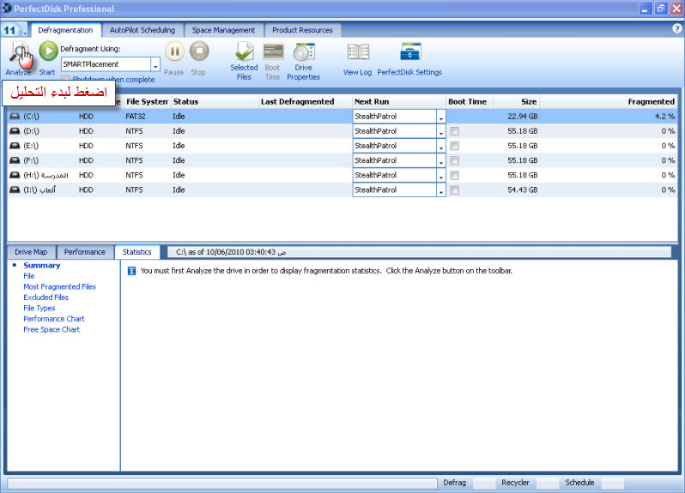Open the View Log book icon
Image resolution: width=685 pixels, height=493 pixels.
(x=358, y=52)
